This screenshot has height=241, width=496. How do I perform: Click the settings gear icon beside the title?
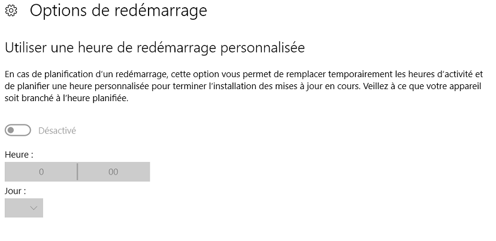11,11
